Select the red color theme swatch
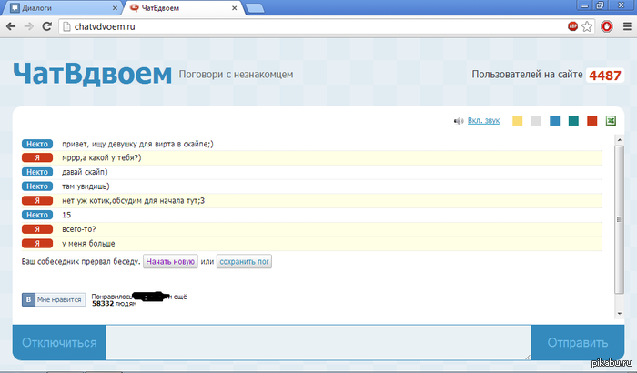Screen dimensions: 637x373 click(592, 120)
